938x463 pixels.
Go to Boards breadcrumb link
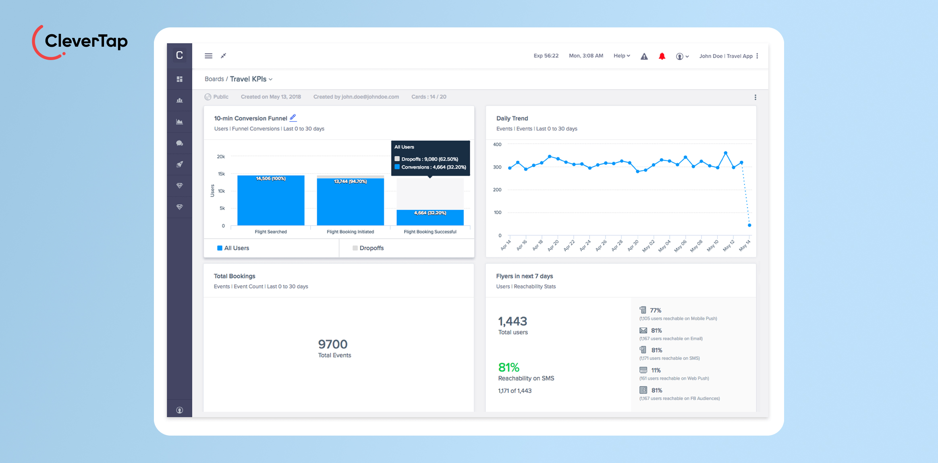(214, 79)
